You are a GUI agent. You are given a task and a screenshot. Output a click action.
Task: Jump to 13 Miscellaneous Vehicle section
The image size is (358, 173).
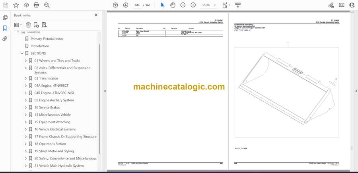pos(53,115)
